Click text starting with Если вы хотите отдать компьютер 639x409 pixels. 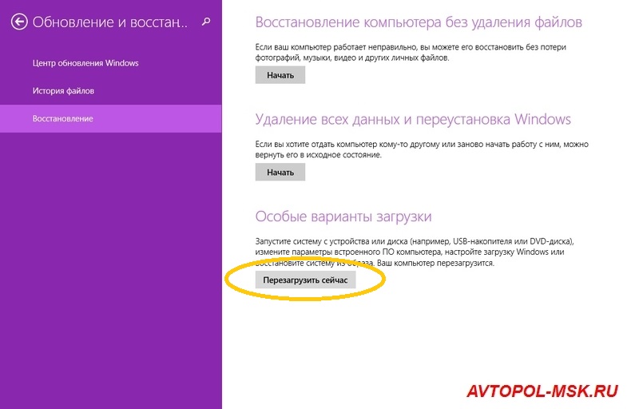tap(422, 149)
